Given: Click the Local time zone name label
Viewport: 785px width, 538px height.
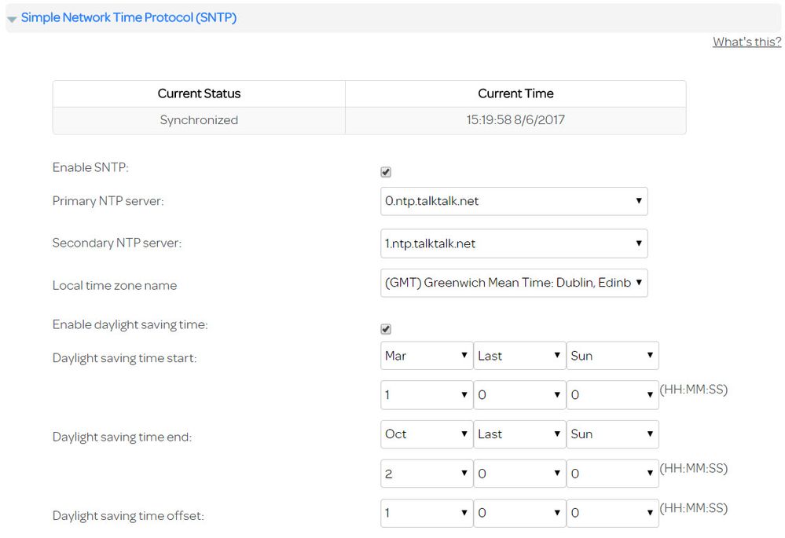Looking at the screenshot, I should coord(115,285).
